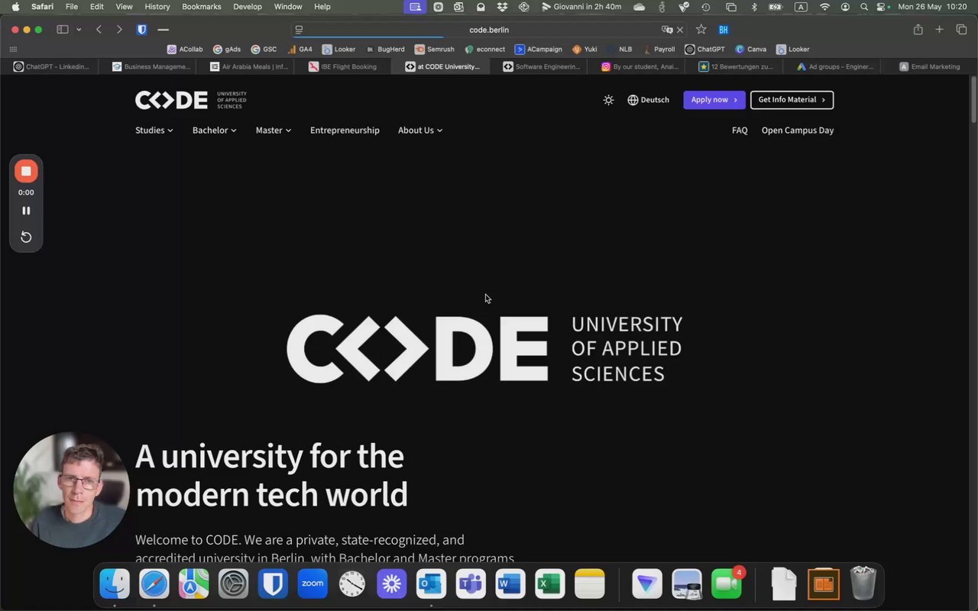Open the sidebar tab group dropdown arrow
Screen dimensions: 978x611
(79, 30)
